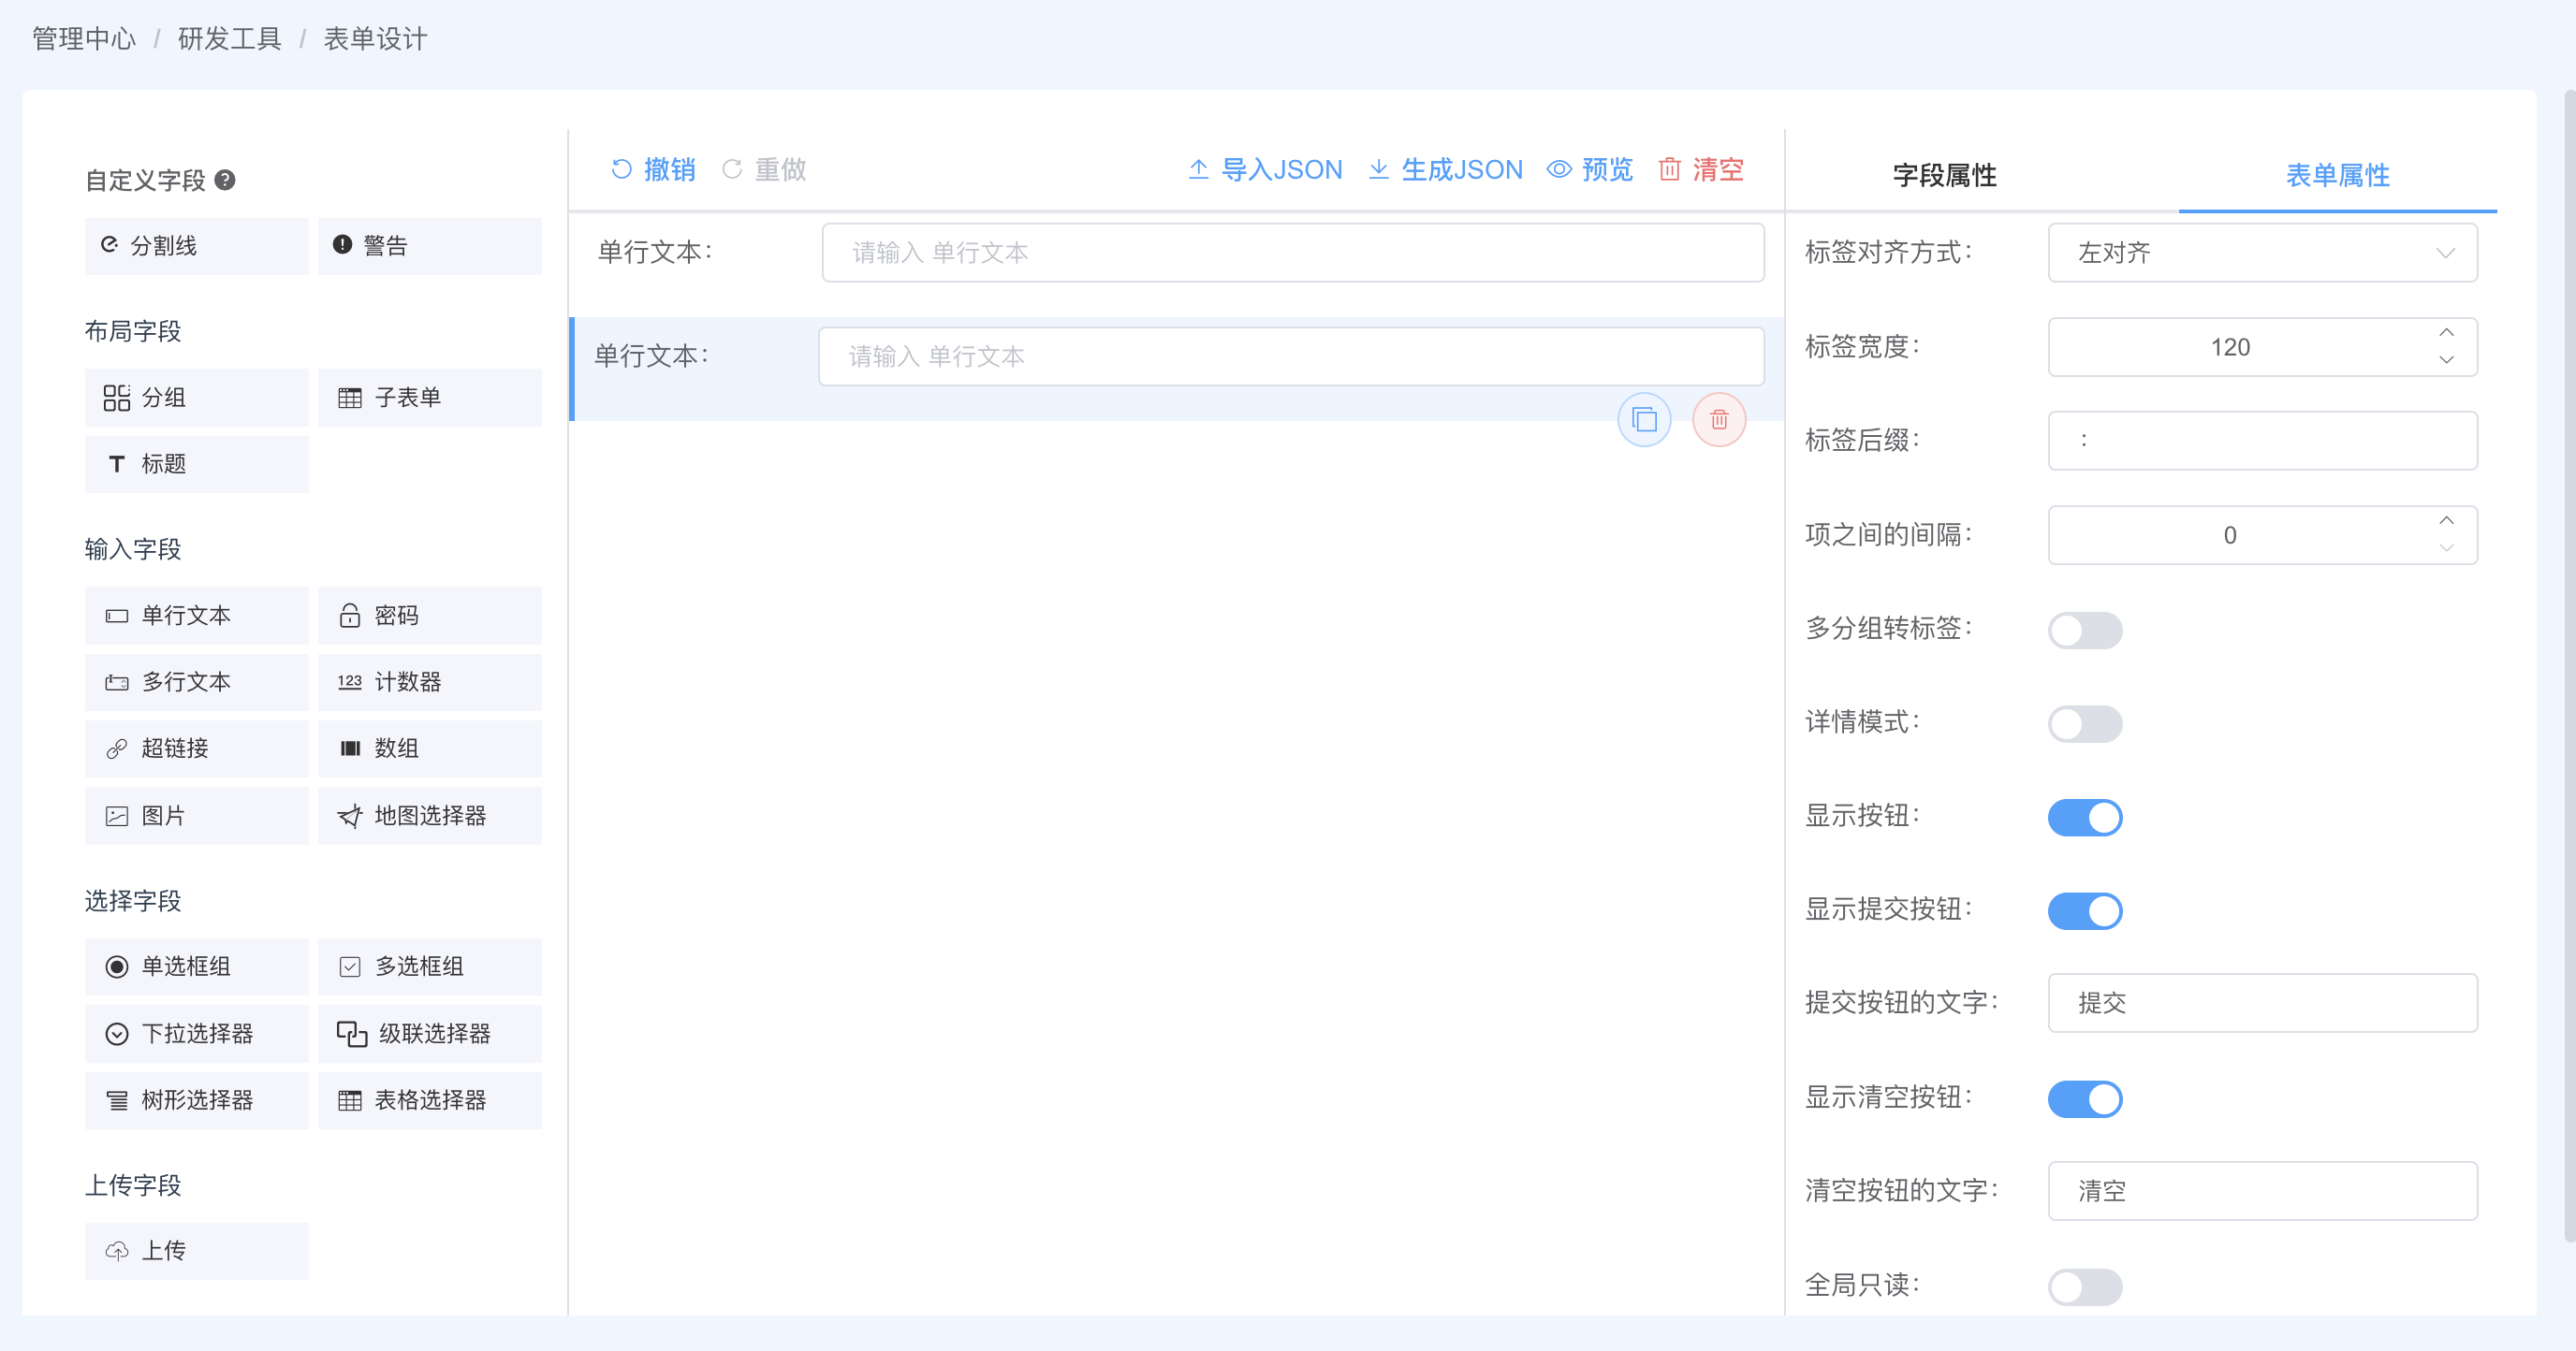This screenshot has width=2576, height=1351.
Task: Open 预览 form preview
Action: point(1590,170)
